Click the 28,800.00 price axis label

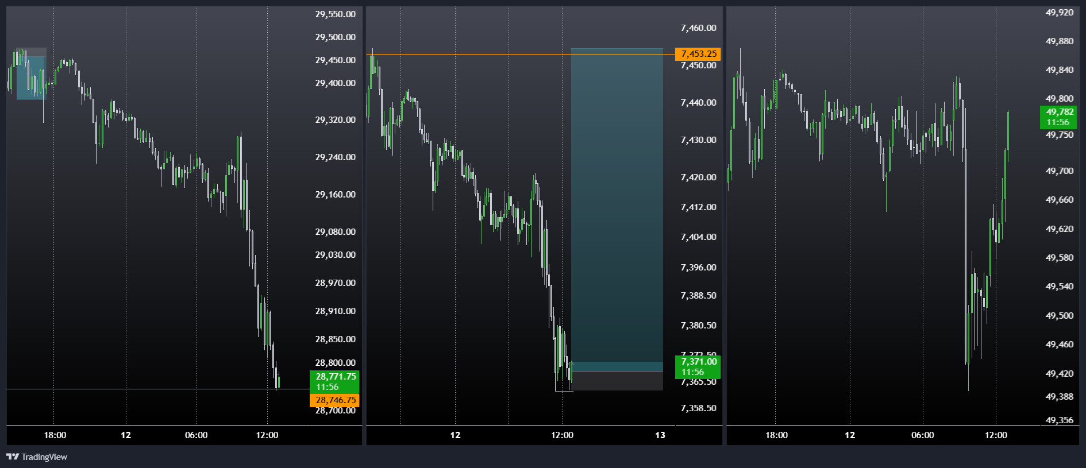(x=336, y=362)
